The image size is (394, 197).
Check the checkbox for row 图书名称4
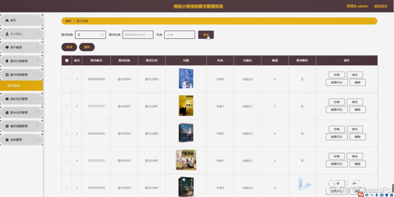pyautogui.click(x=66, y=188)
